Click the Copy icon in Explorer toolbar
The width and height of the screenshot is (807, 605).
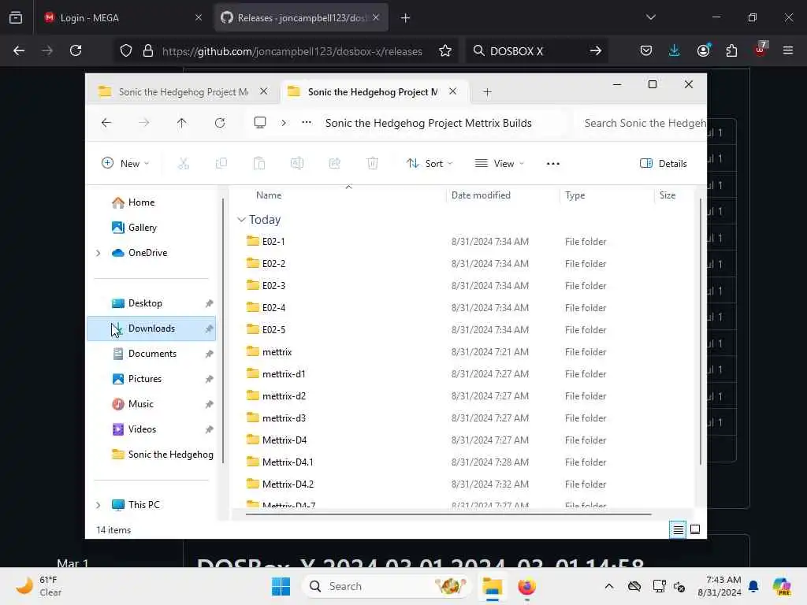click(221, 164)
